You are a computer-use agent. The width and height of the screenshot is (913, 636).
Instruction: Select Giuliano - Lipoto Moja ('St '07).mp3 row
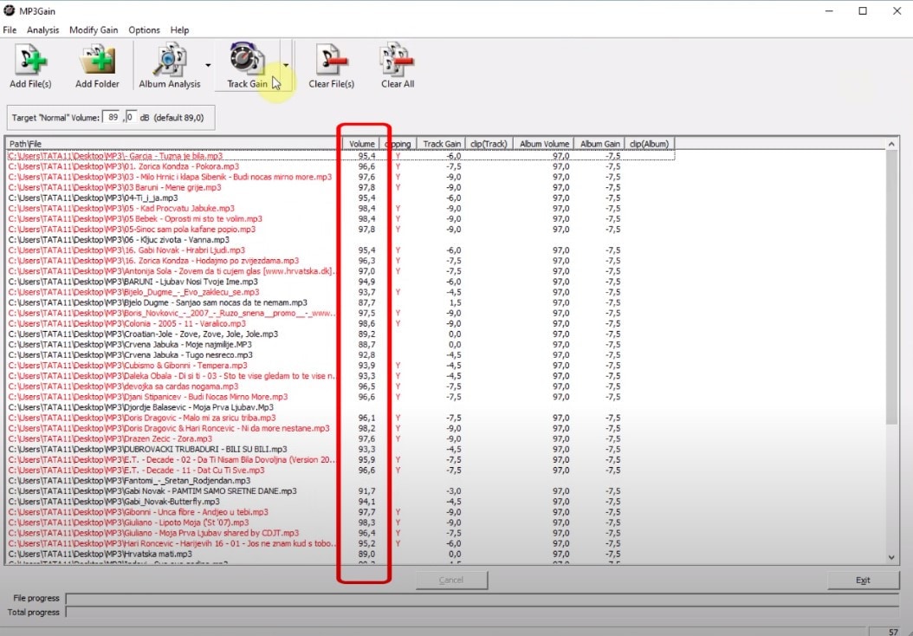[340, 523]
